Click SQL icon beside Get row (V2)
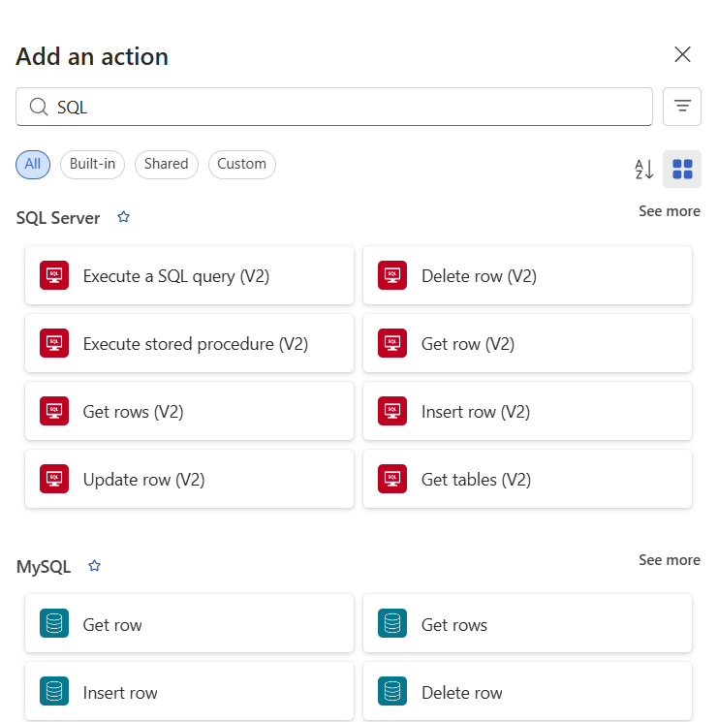This screenshot has height=722, width=718. coord(392,343)
